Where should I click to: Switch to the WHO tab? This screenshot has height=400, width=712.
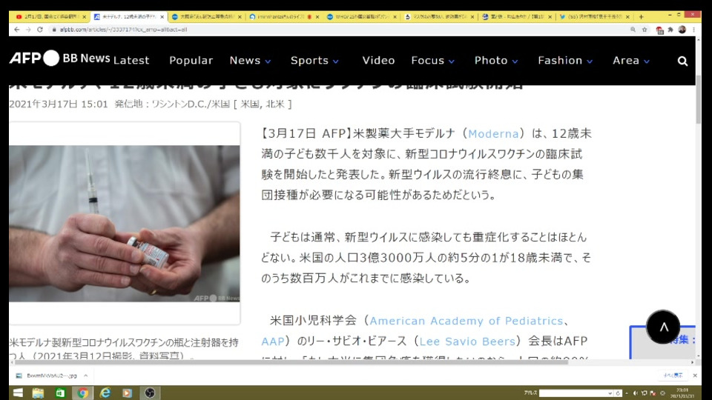tap(358, 17)
